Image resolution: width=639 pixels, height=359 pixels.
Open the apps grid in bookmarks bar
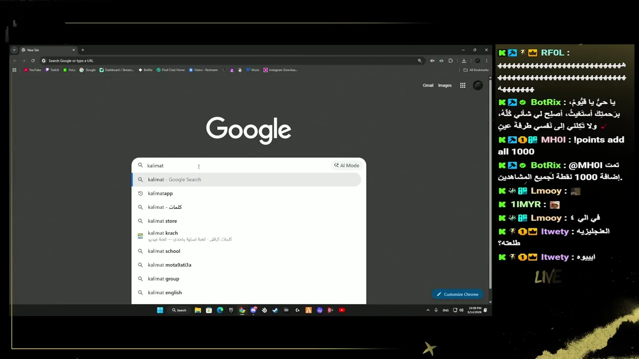pos(14,70)
